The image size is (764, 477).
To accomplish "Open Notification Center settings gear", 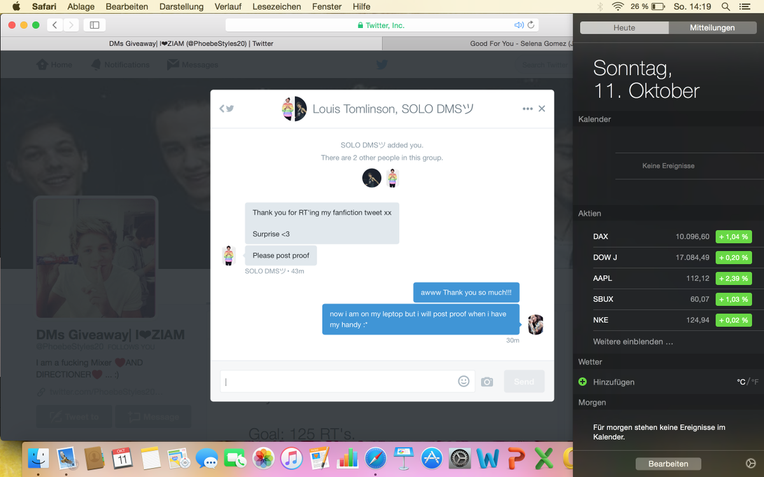I will point(750,464).
